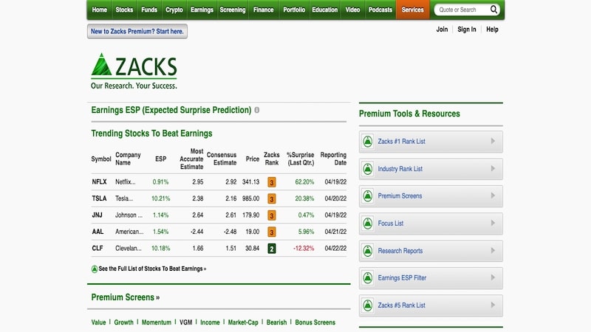591x332 pixels.
Task: Click the CLF Zacks Rank 2 badge
Action: click(x=271, y=249)
